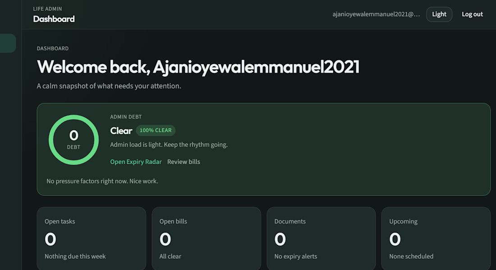Click "No expiry alerts" text in Documents

click(x=295, y=256)
